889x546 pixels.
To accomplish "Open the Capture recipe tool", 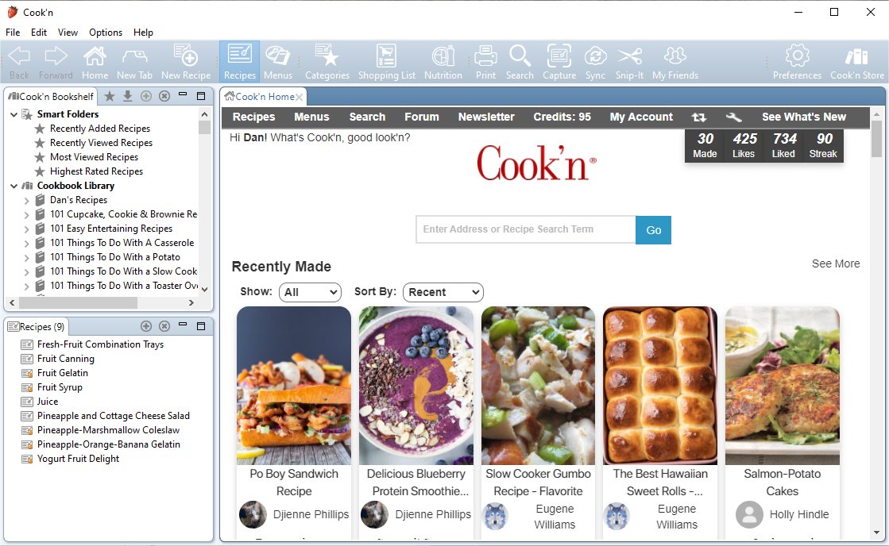I will coord(559,62).
